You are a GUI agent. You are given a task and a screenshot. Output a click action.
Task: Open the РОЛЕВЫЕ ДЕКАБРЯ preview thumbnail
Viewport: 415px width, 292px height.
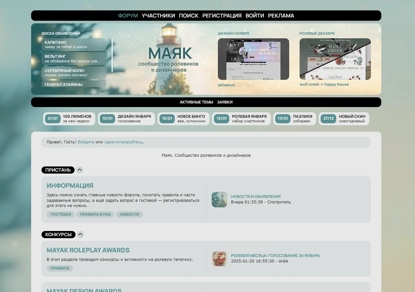tap(335, 59)
